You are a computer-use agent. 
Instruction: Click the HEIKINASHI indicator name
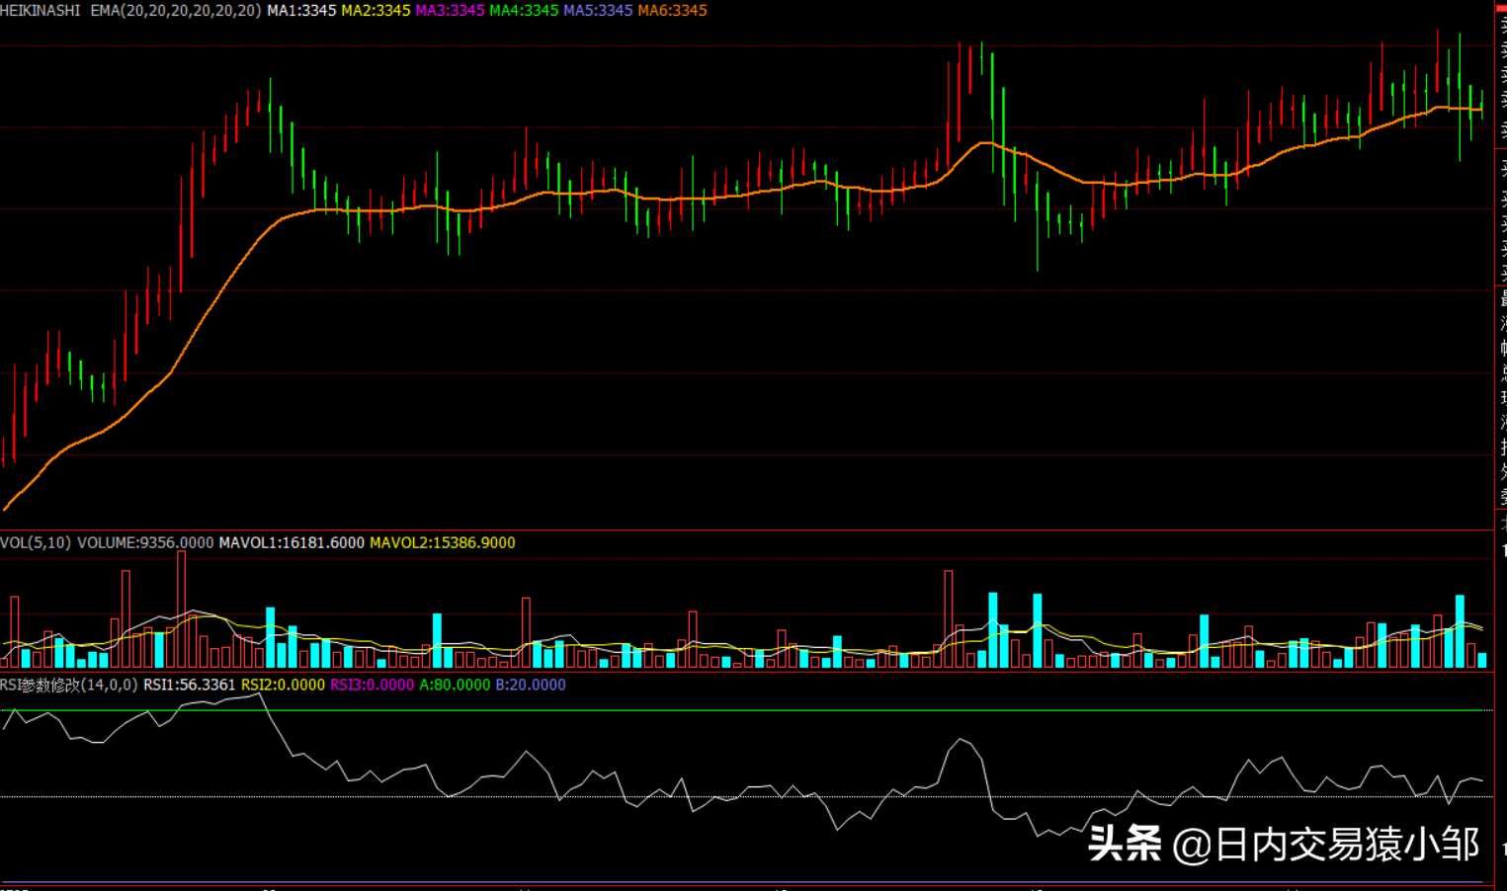(40, 11)
